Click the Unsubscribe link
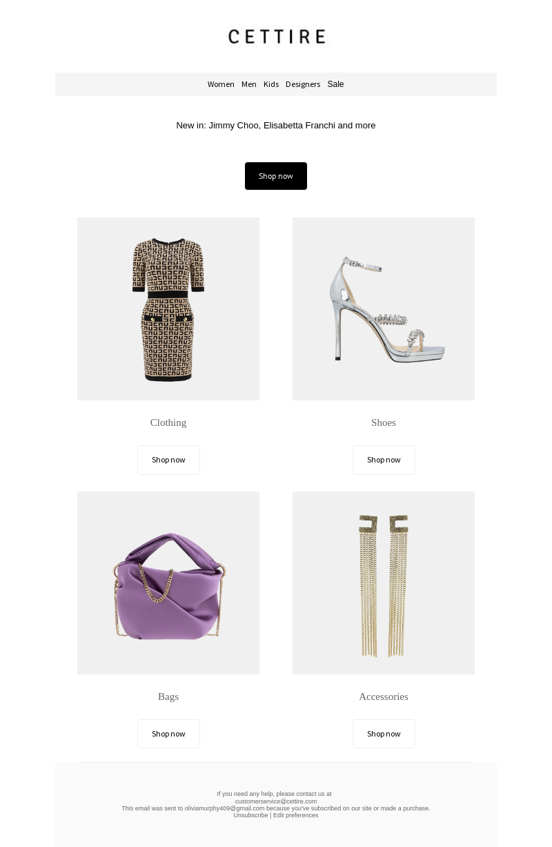The image size is (552, 847). (250, 815)
